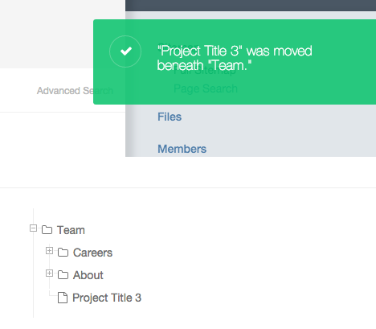Select the About page label
Viewport: 376px width, 329px height.
88,275
